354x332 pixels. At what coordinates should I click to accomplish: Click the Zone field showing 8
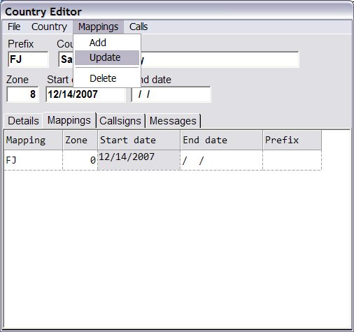(x=22, y=94)
